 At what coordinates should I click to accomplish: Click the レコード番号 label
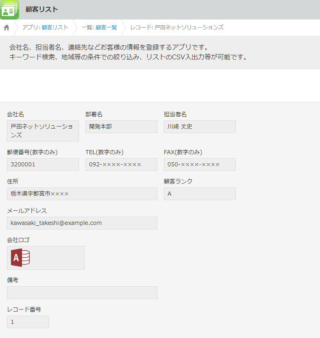coord(24,310)
